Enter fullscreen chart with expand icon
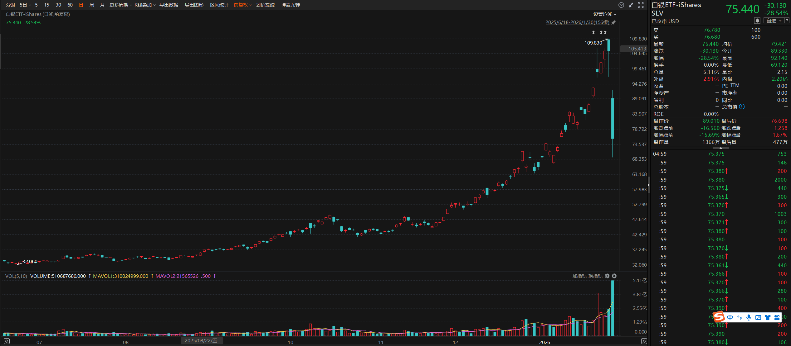791x346 pixels. 641,5
